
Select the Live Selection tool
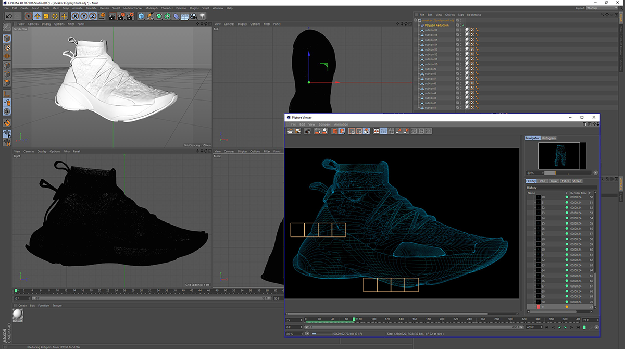(29, 16)
